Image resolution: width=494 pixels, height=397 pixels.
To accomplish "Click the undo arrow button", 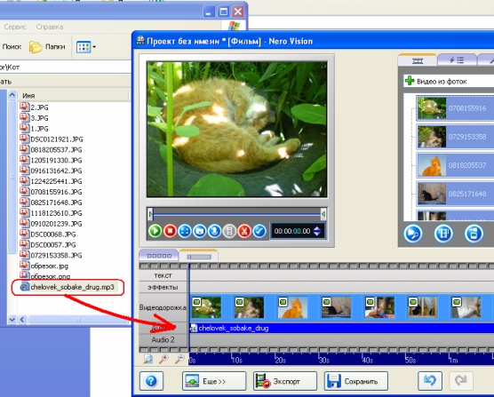I will [x=430, y=381].
